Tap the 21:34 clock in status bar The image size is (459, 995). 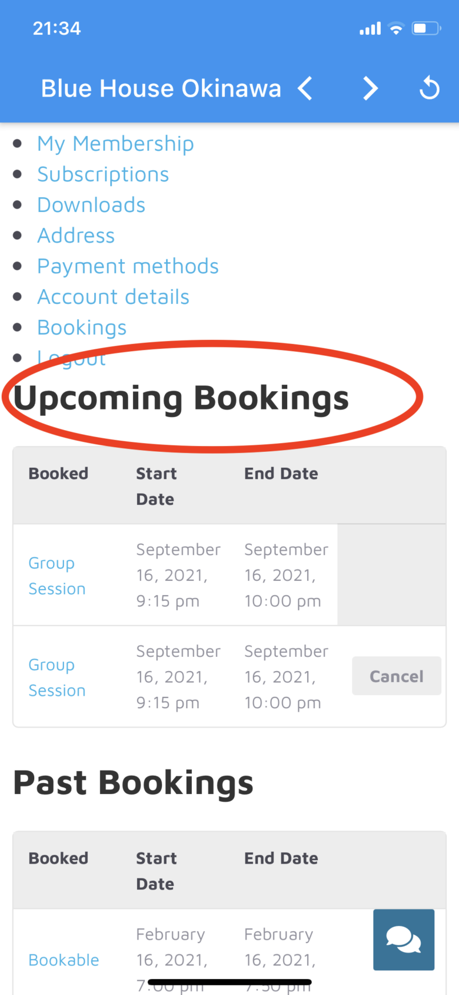pyautogui.click(x=56, y=28)
